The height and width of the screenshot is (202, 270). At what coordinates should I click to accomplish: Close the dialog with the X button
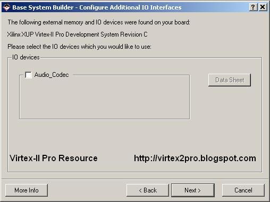coord(263,7)
